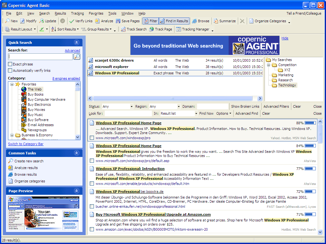Image resolution: width=326 pixels, height=244 pixels.
Task: Open the Search menu
Action: [x=45, y=13]
